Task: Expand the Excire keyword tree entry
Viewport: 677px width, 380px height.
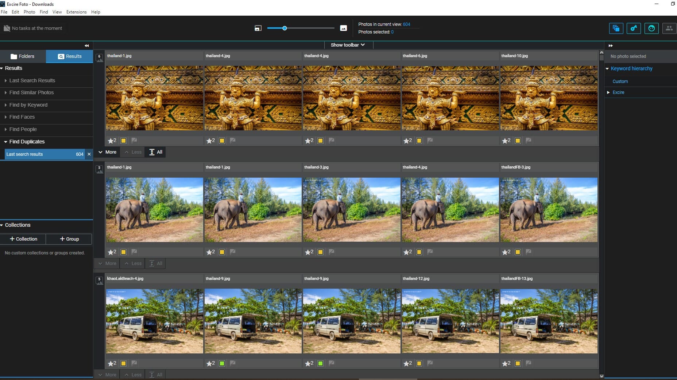Action: [608, 92]
